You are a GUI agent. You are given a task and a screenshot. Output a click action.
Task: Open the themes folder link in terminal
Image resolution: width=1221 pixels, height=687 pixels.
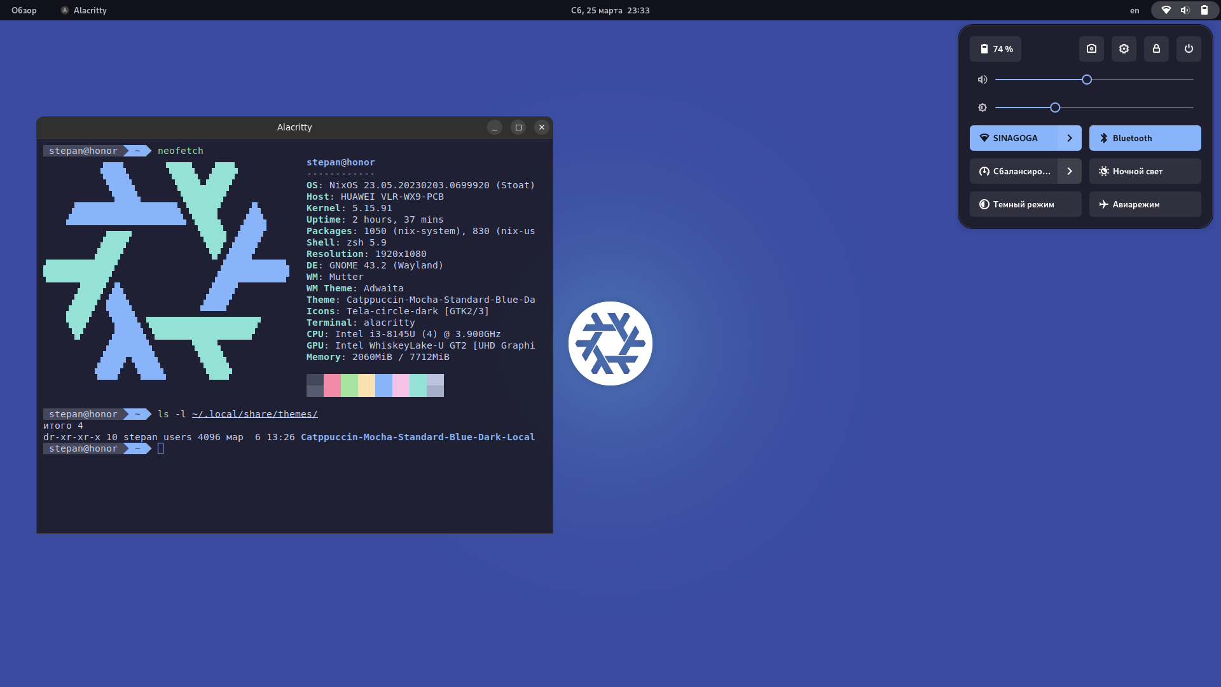[x=254, y=413]
